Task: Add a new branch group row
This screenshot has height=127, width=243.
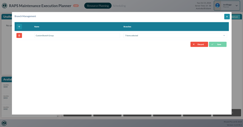Action: [19, 27]
